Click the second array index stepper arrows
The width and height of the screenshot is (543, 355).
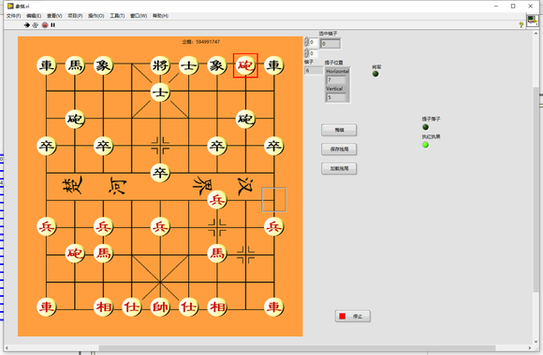pos(306,53)
